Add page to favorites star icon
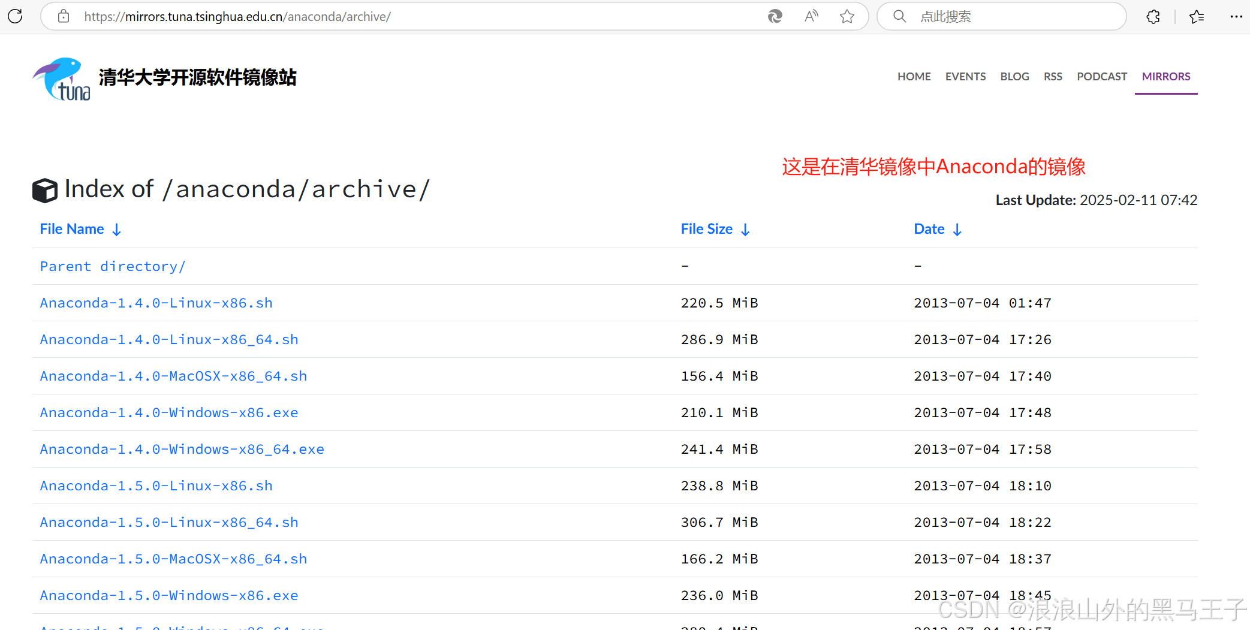Image resolution: width=1250 pixels, height=630 pixels. 847,16
